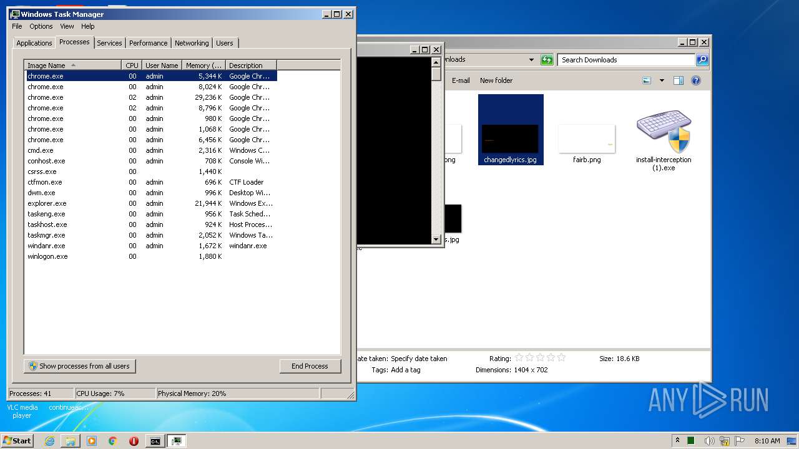Select the explorer.exe process row

150,203
